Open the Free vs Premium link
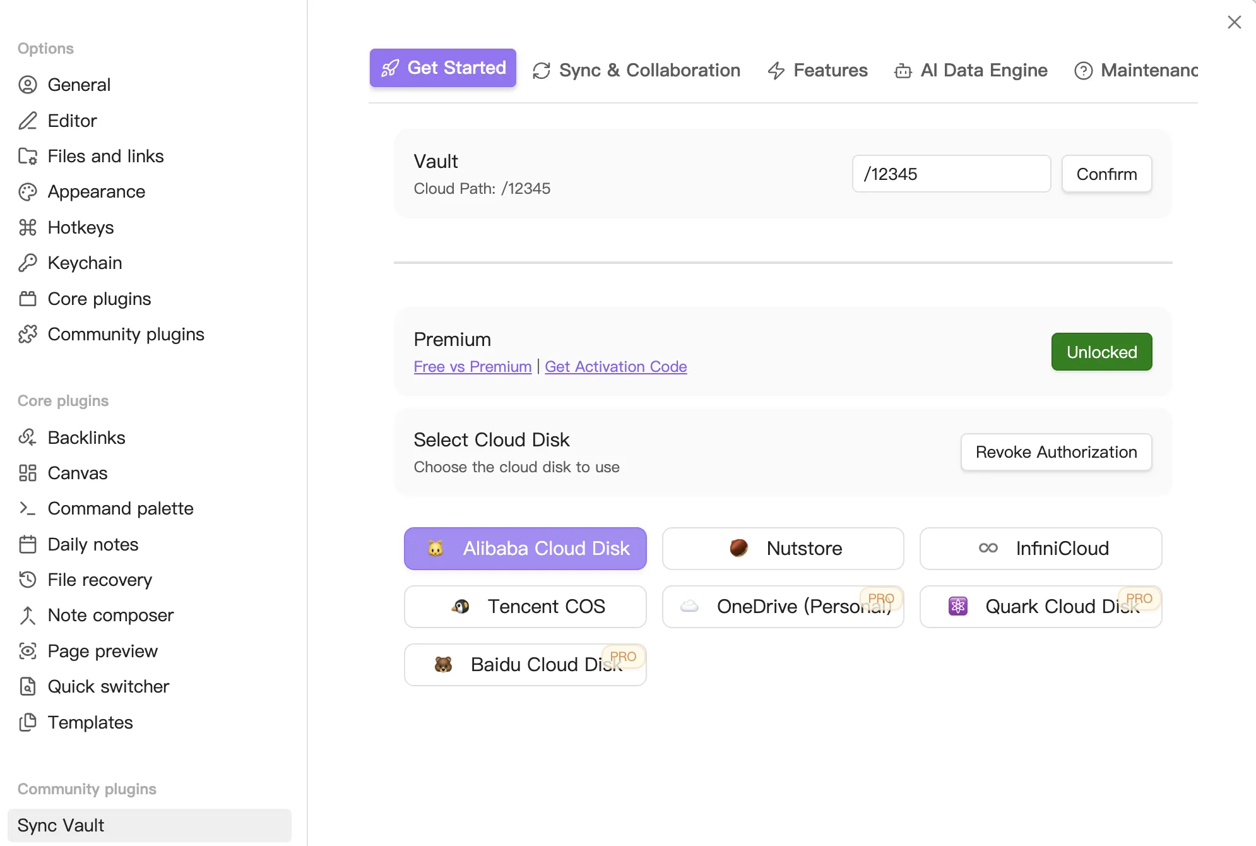Image resolution: width=1256 pixels, height=846 pixels. click(x=473, y=367)
